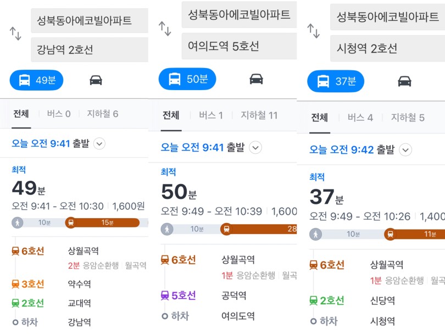Viewport: 445px width, 334px height.
Task: Open the 지하철 11 tab
Action: tap(259, 115)
